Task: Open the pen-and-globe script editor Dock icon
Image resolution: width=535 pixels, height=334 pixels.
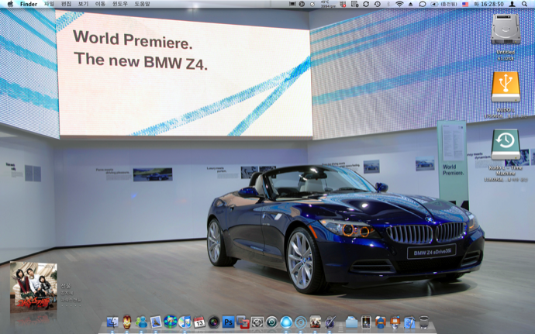Action: [x=330, y=322]
